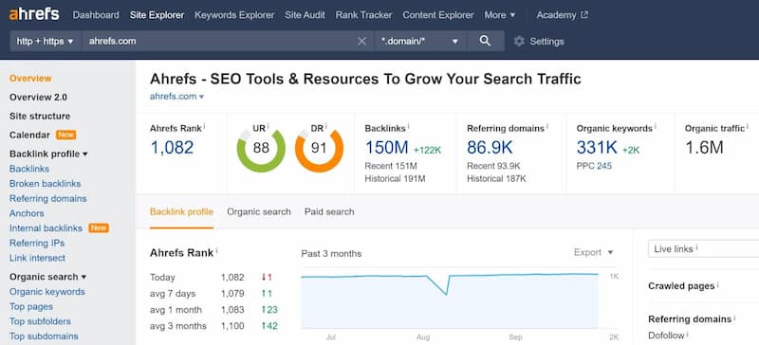Click info icon beside Referring domains metric
The height and width of the screenshot is (345, 759).
click(x=547, y=126)
